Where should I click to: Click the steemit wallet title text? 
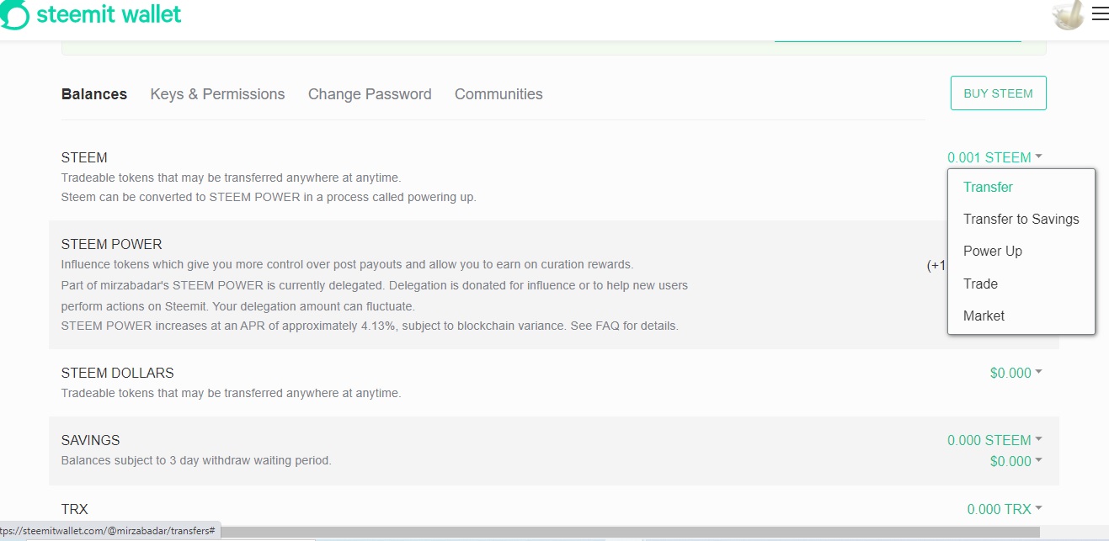click(x=109, y=14)
